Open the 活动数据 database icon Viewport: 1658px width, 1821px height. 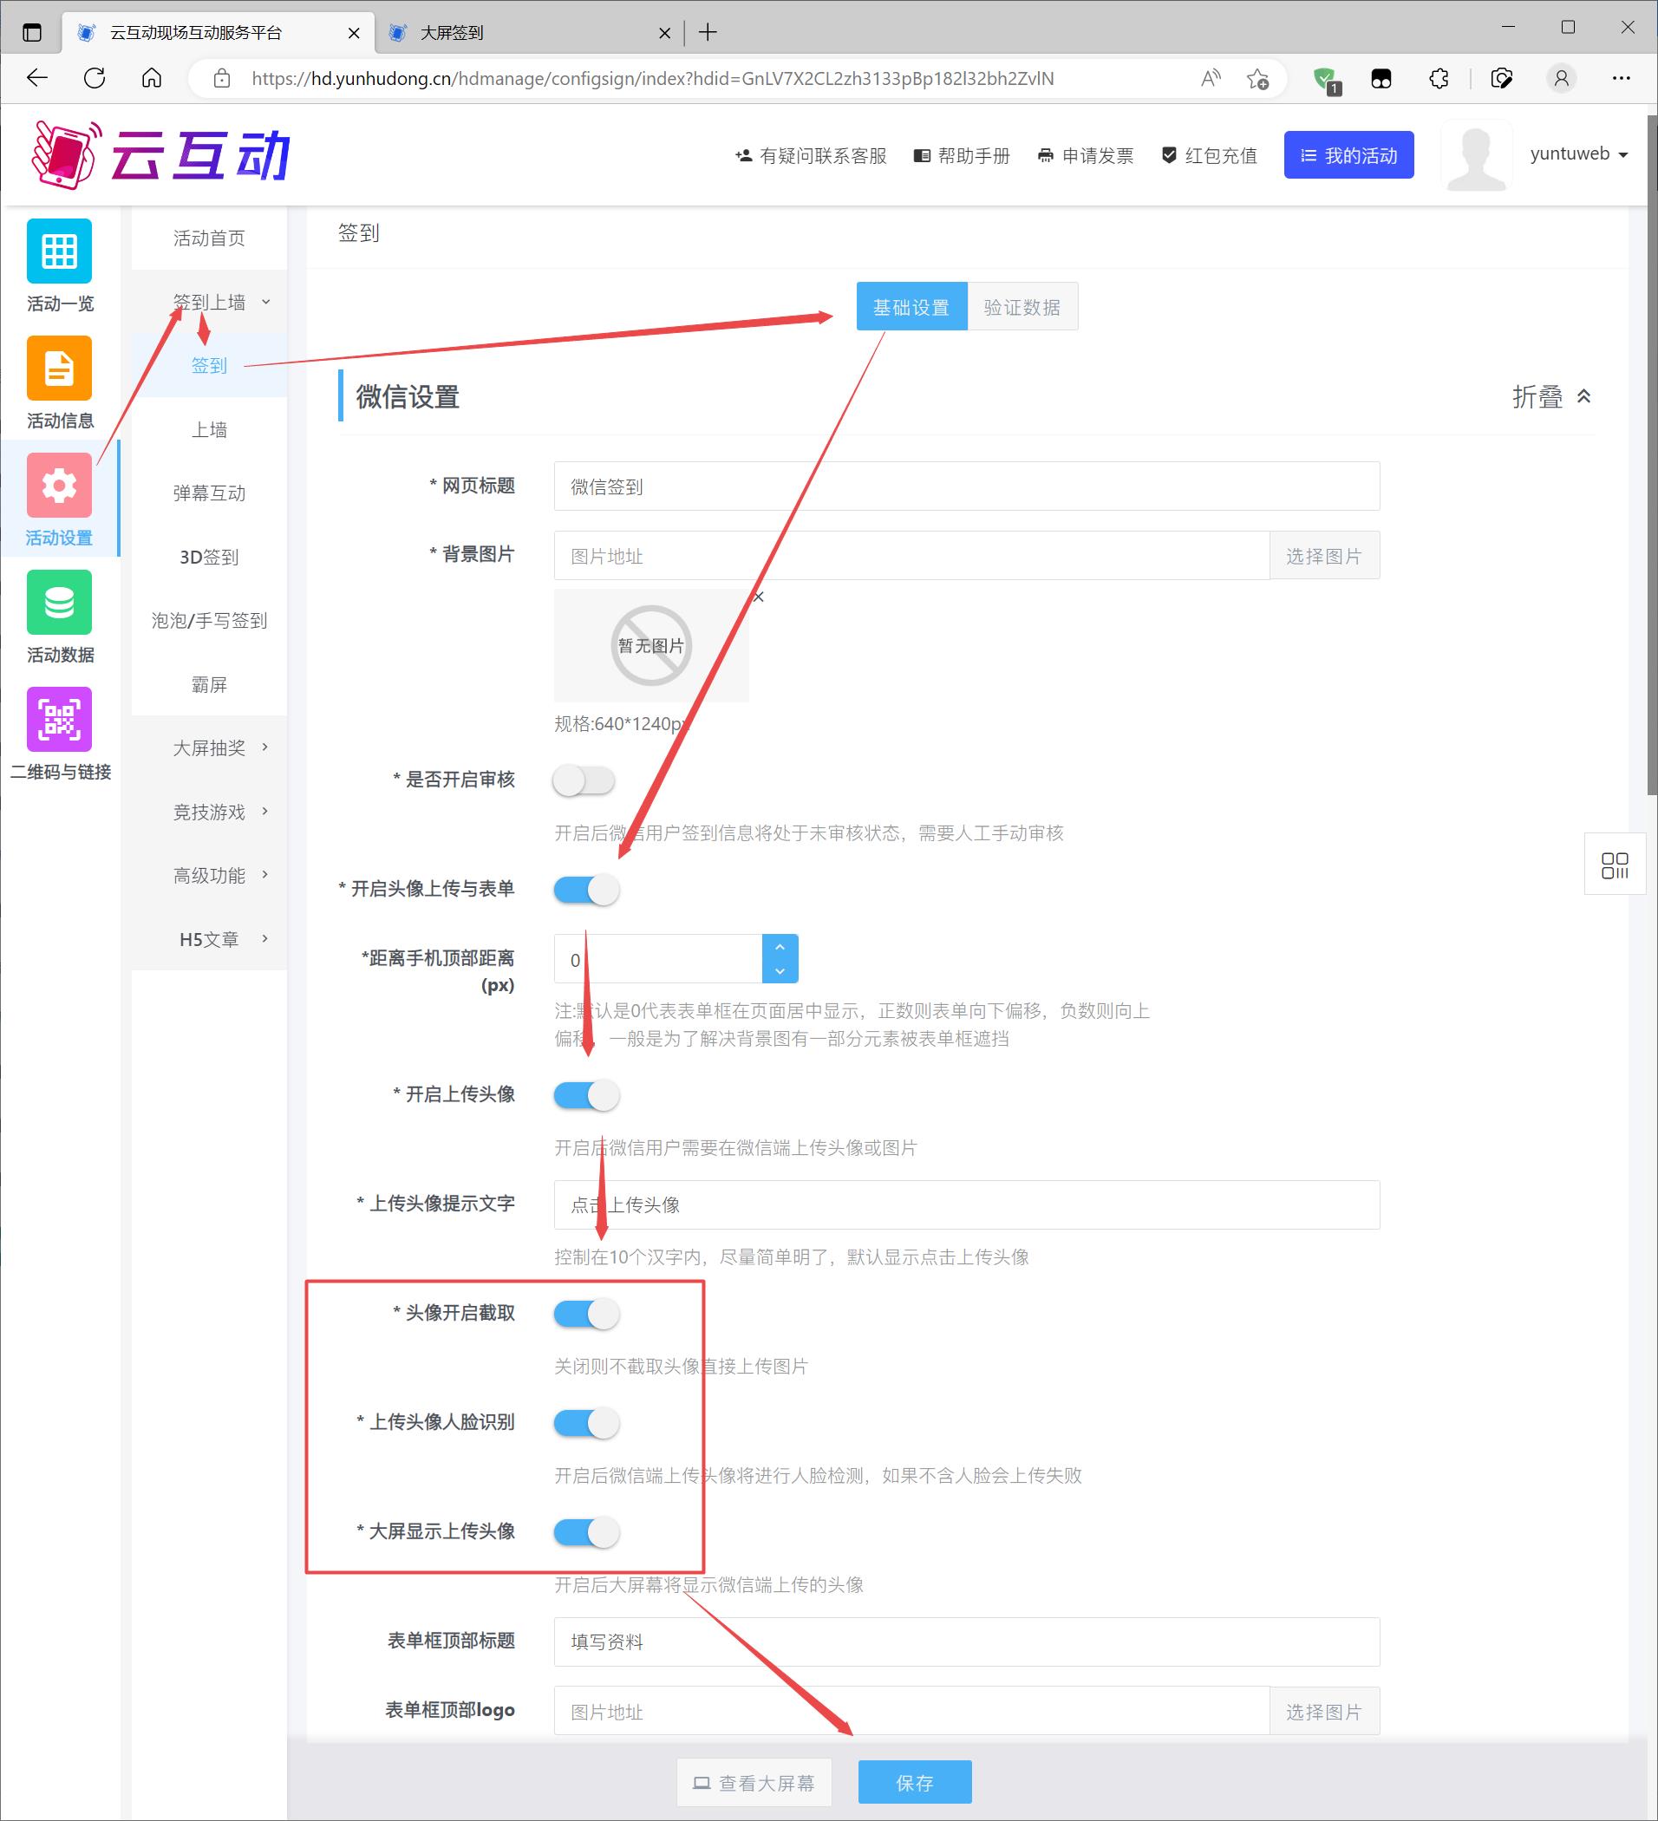coord(59,603)
